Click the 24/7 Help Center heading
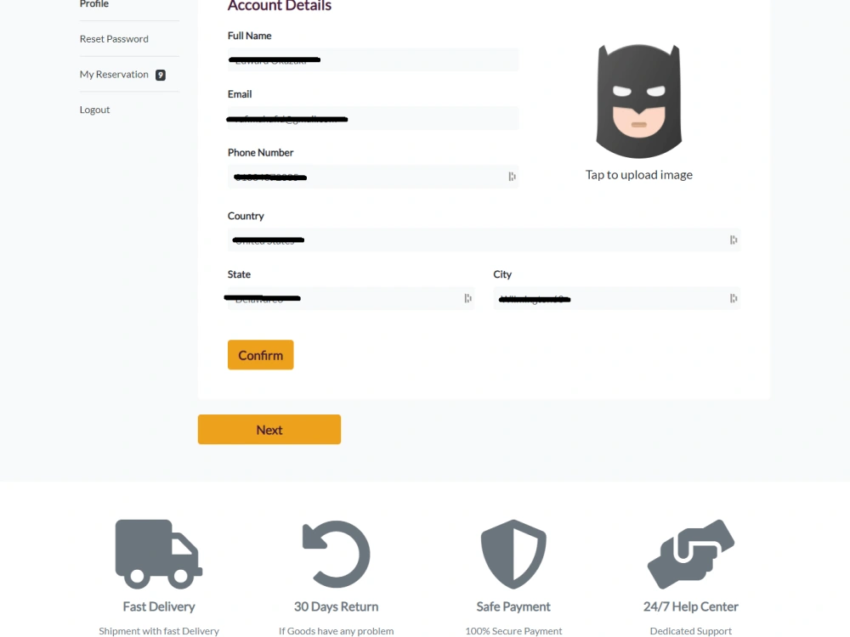The height and width of the screenshot is (637, 850). tap(690, 606)
